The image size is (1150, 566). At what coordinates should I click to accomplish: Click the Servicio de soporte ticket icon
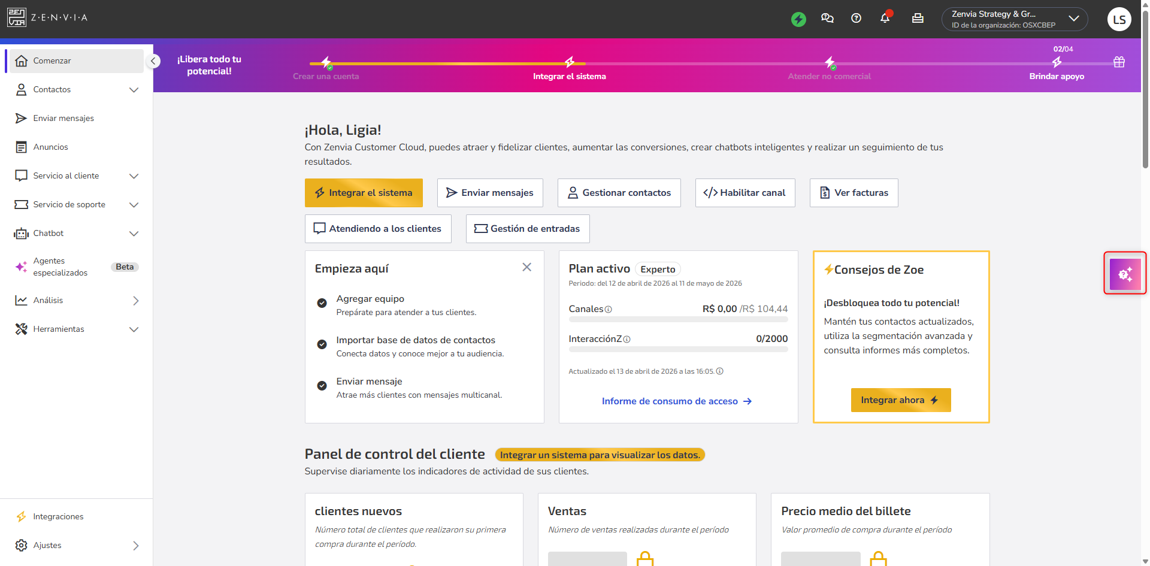click(22, 205)
